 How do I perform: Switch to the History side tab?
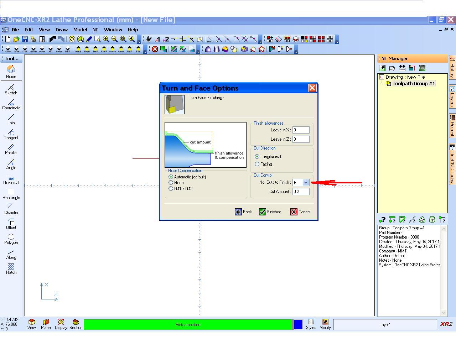coord(452,68)
